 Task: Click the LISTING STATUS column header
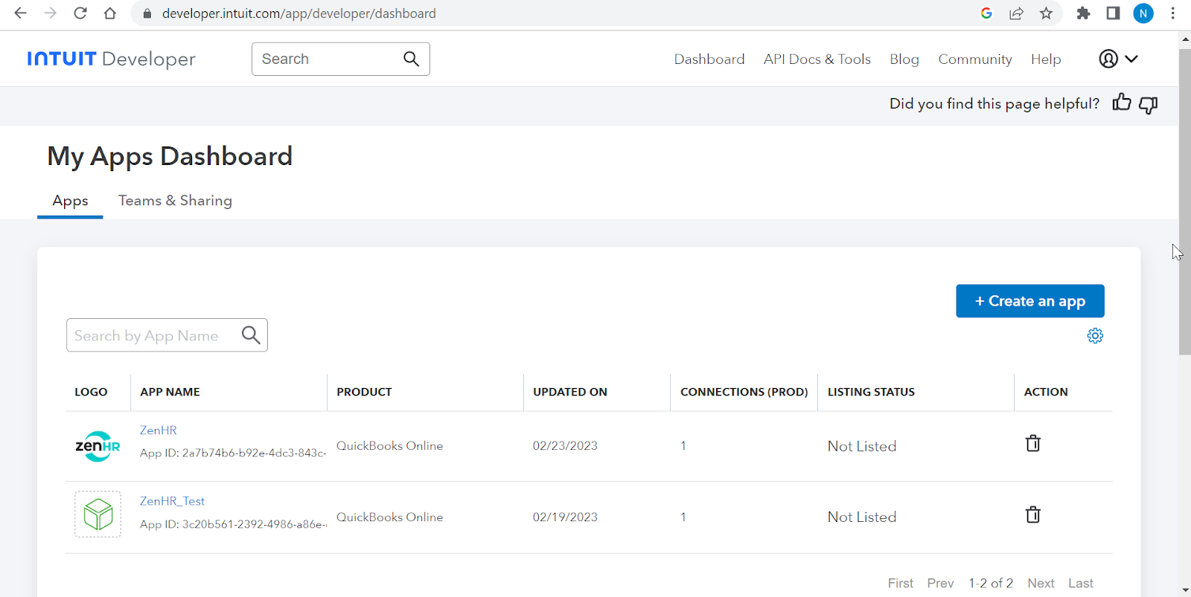pyautogui.click(x=871, y=392)
